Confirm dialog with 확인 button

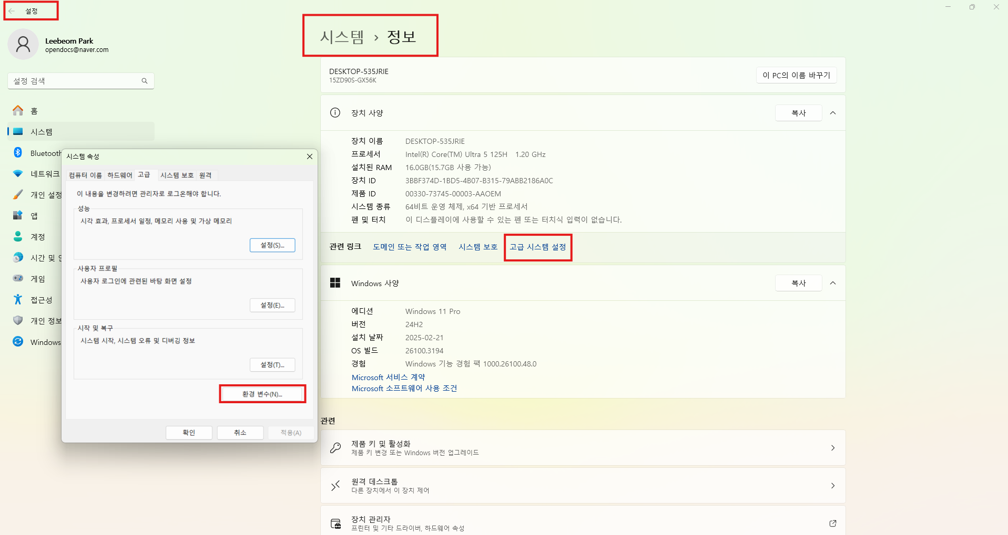tap(189, 433)
